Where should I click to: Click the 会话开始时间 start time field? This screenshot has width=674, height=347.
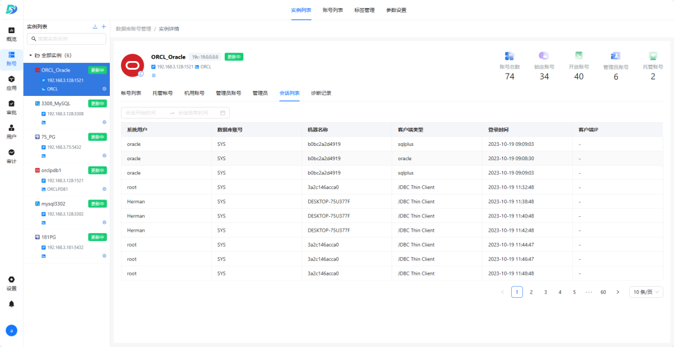[144, 113]
